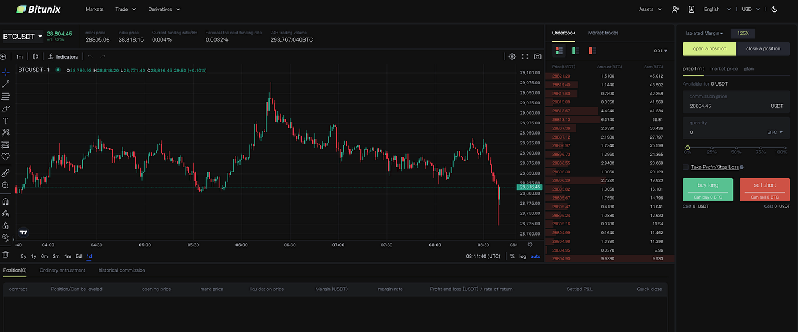Take a chart snapshot with the camera icon
798x332 pixels.
[536, 56]
